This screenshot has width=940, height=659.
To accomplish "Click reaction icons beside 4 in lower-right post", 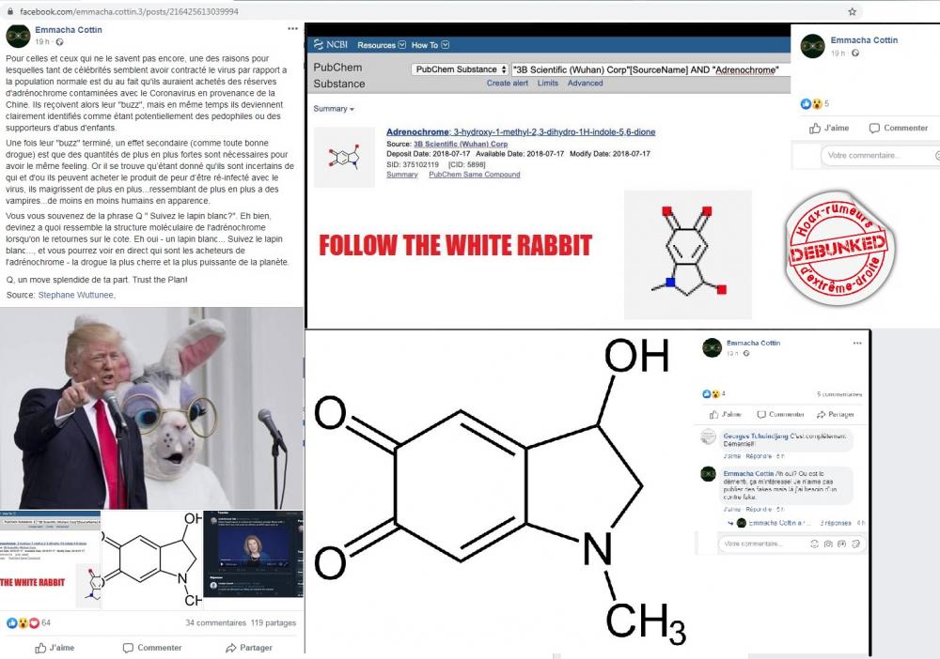I will point(711,394).
